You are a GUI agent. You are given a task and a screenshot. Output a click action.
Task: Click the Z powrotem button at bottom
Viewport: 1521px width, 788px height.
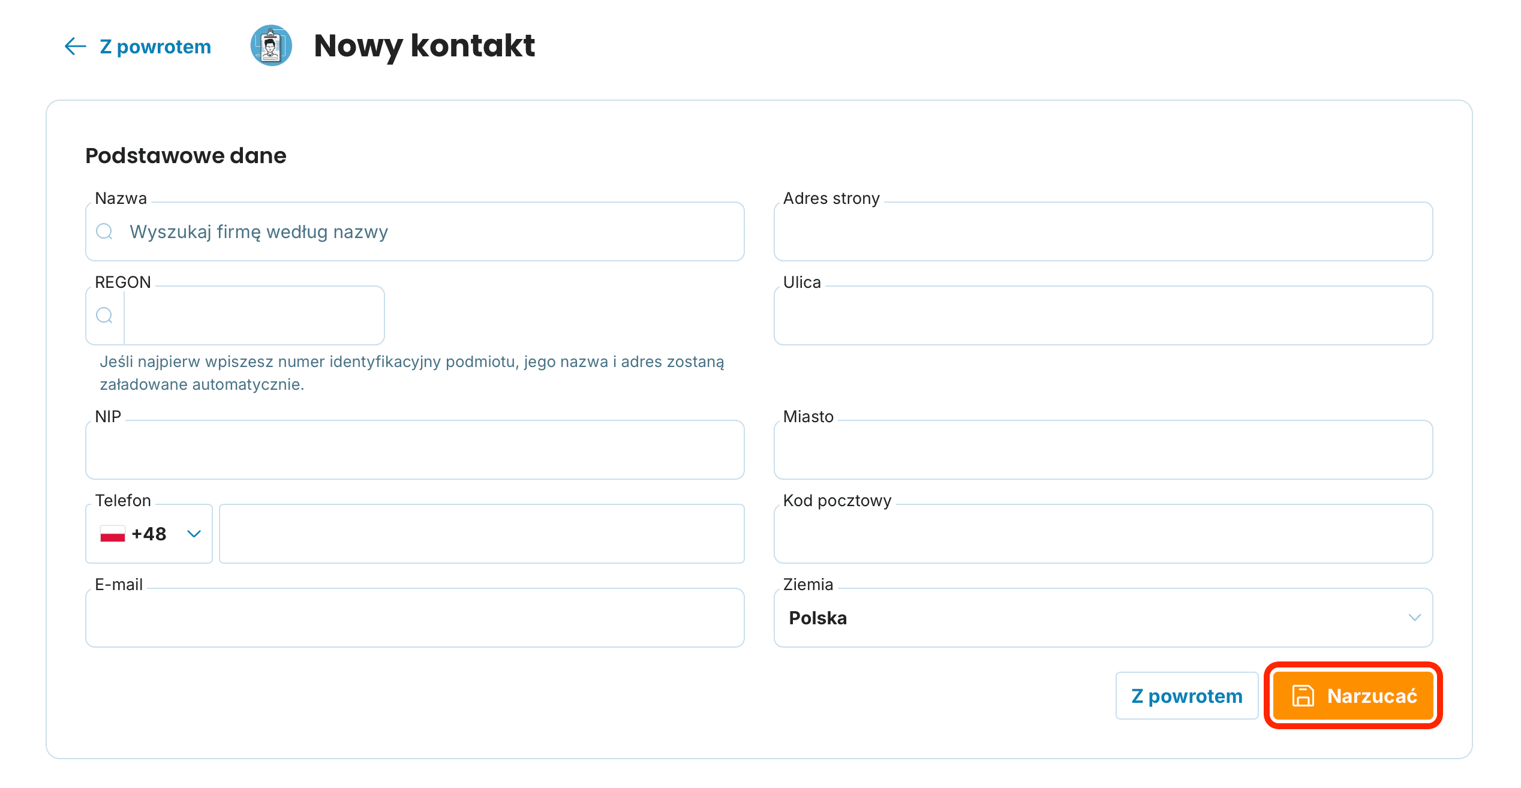click(1187, 696)
